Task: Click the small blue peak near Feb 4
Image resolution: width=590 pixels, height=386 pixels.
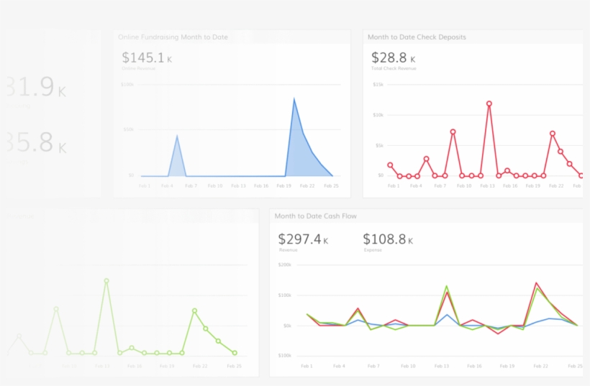Action: coord(177,136)
